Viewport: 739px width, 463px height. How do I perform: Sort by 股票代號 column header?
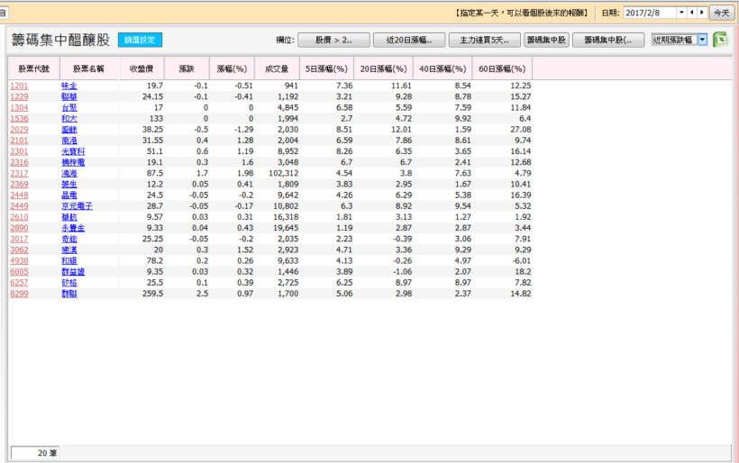[34, 68]
